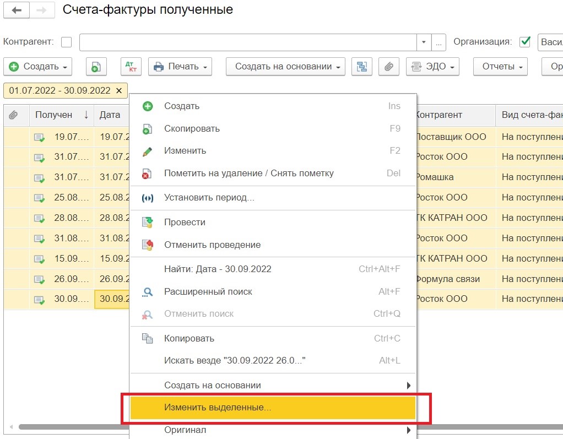Open the Контрагент field dropdown arrow
This screenshot has height=439, width=563.
pos(424,42)
